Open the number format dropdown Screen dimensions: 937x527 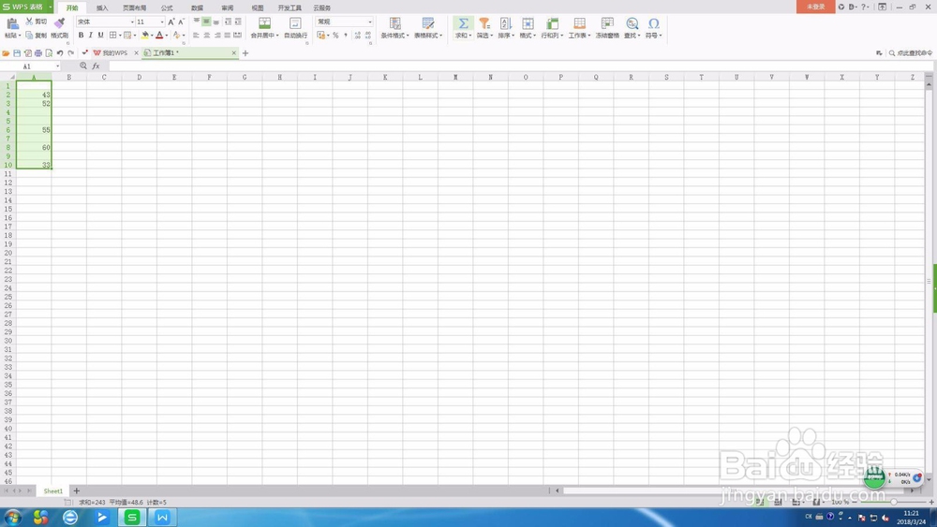coord(370,22)
